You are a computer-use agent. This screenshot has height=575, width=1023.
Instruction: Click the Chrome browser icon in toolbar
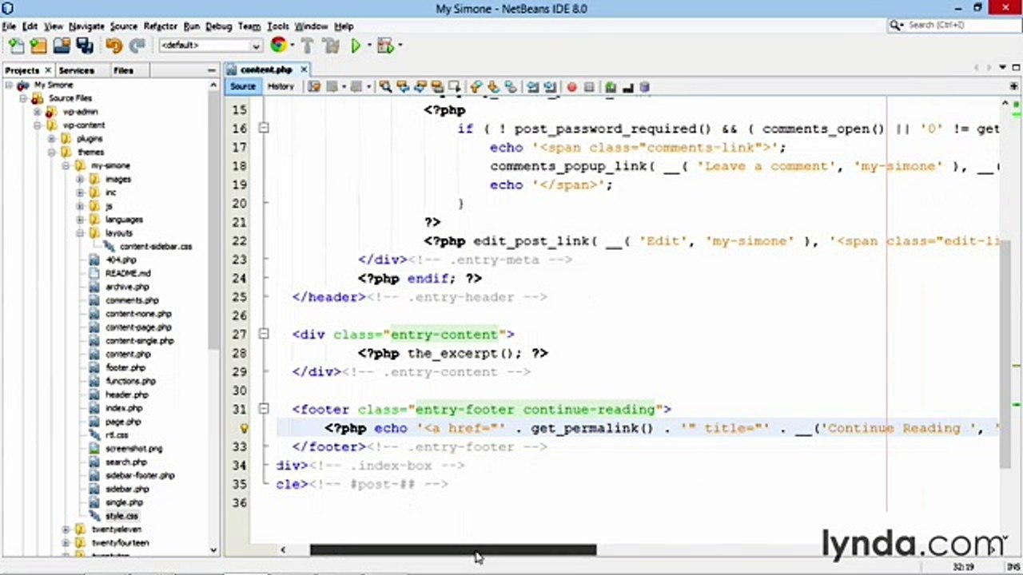coord(278,46)
